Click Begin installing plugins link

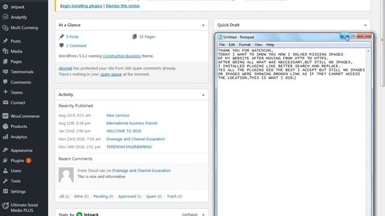pyautogui.click(x=81, y=6)
